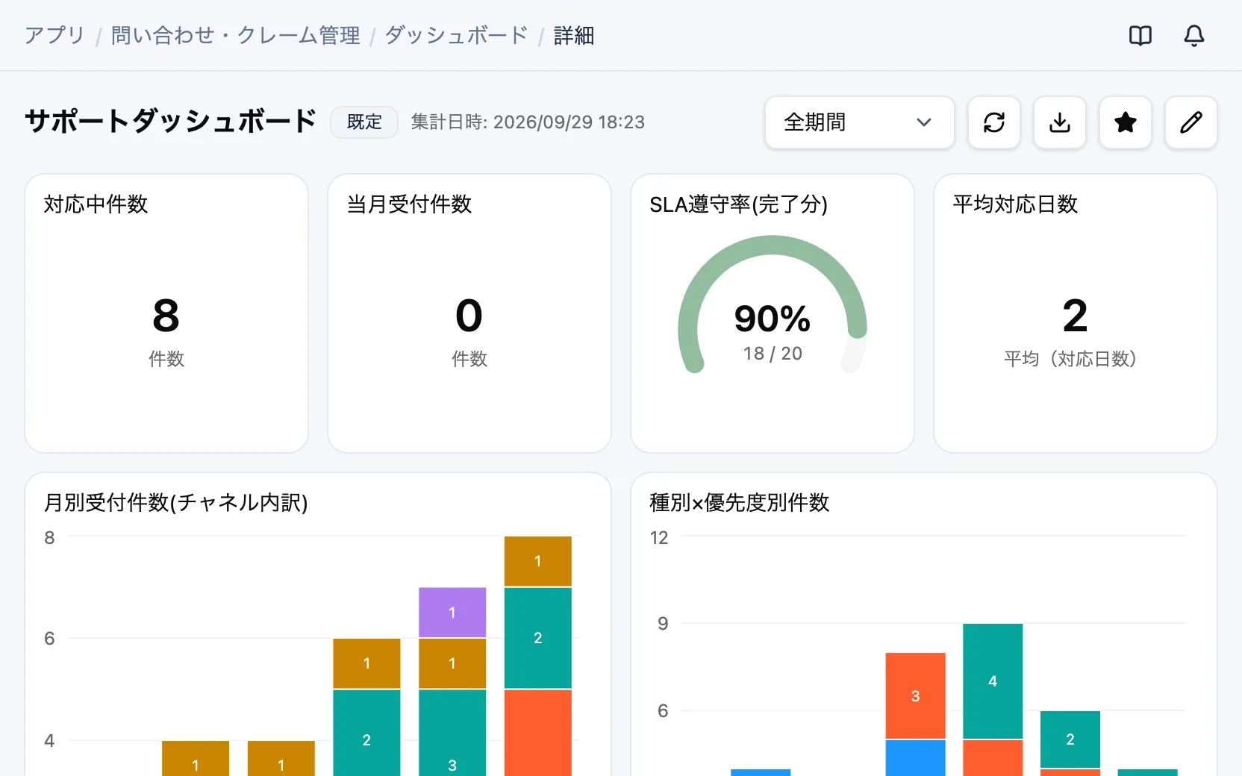Refresh the dashboard data
Image resolution: width=1242 pixels, height=776 pixels.
tap(994, 122)
